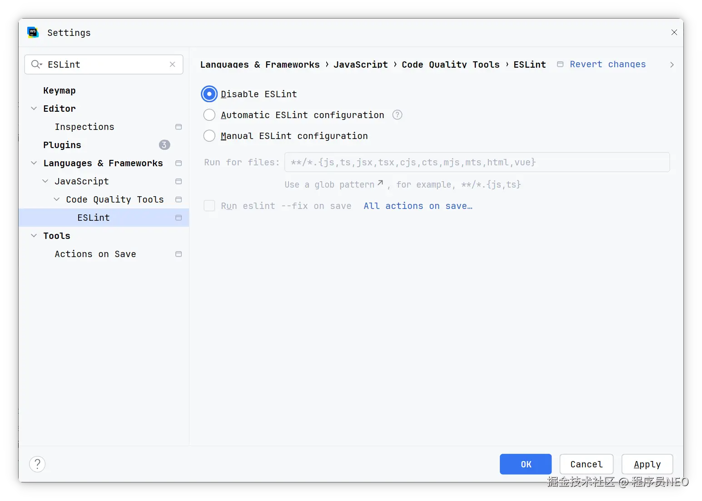
Task: Close the Settings dialog
Action: tap(674, 32)
